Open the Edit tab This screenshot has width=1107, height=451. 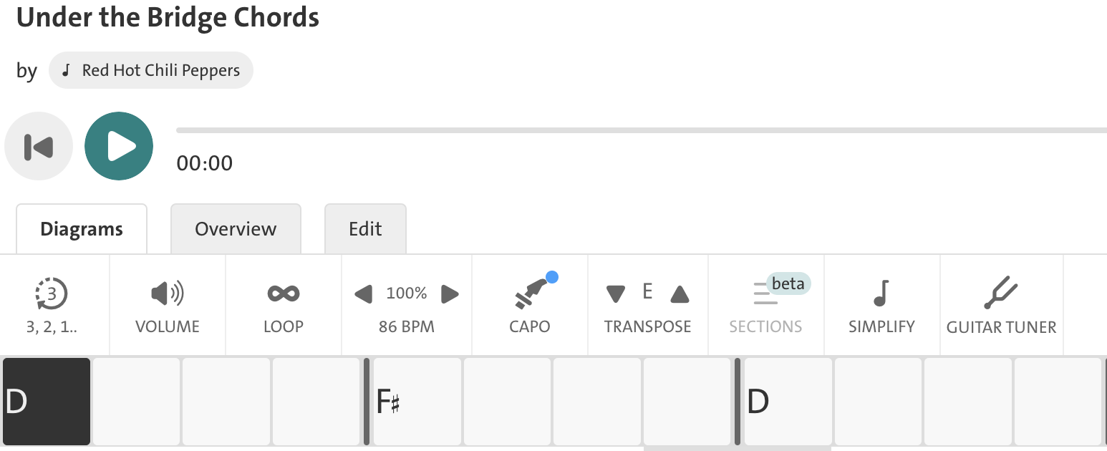365,229
